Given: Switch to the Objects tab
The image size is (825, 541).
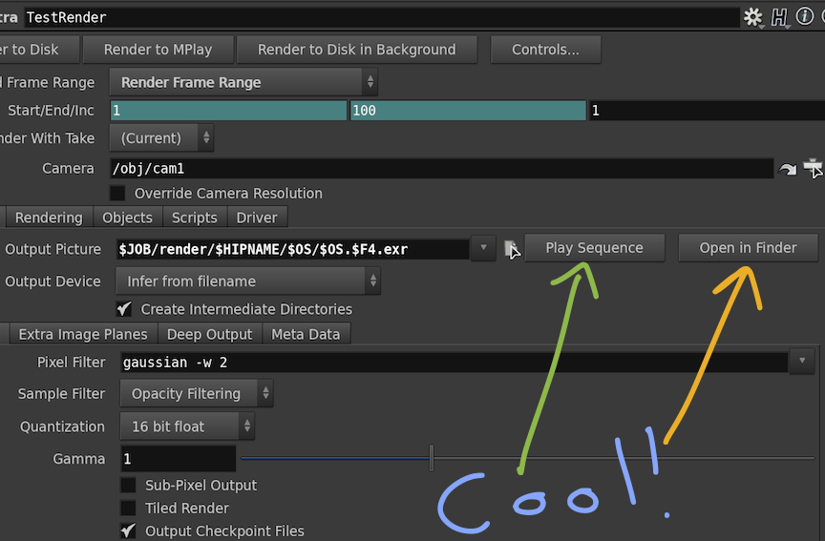Looking at the screenshot, I should pos(127,218).
